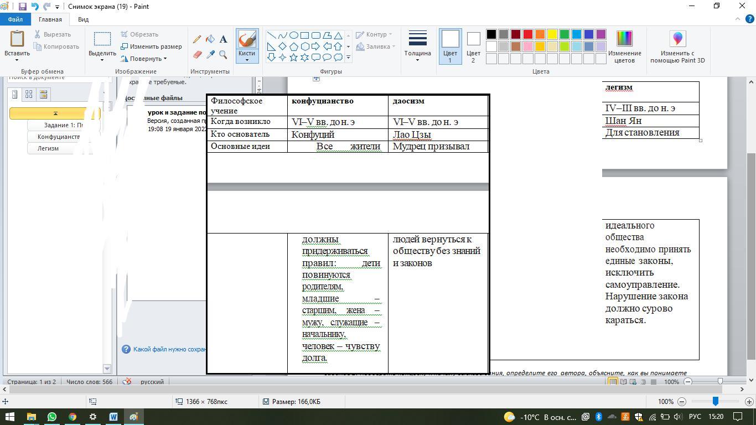
Task: Click the Undo arrow in the title bar
Action: [35, 7]
